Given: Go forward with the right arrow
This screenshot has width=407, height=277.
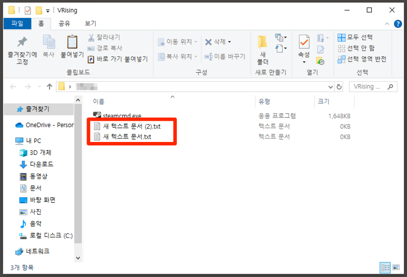Looking at the screenshot, I should (x=28, y=87).
